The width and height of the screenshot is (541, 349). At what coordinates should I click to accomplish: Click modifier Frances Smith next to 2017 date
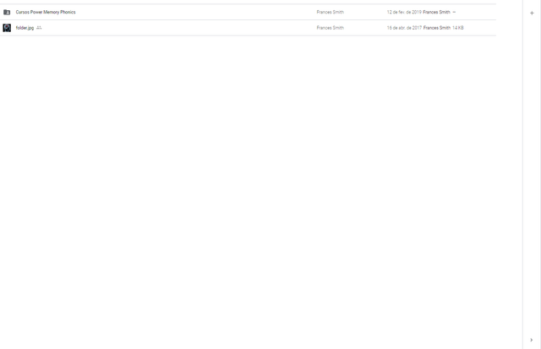(437, 28)
